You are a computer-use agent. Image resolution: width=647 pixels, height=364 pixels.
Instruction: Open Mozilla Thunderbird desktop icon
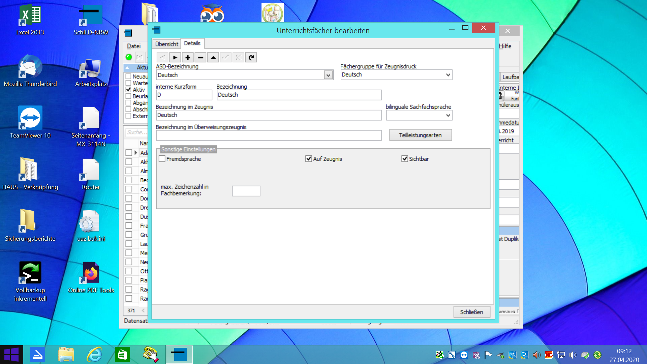coord(30,71)
